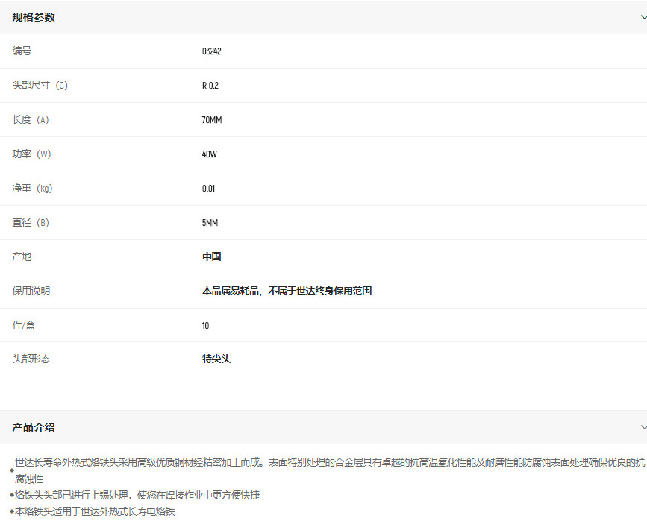Click the bullet about 烙铁头头部已进行上锡处理
This screenshot has height=527, width=647.
coord(137,495)
